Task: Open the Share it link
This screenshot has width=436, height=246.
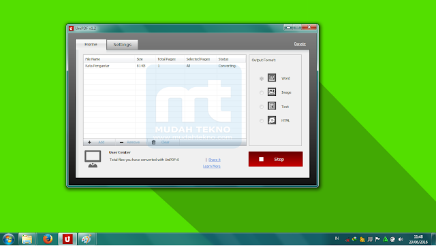Action: pyautogui.click(x=215, y=160)
